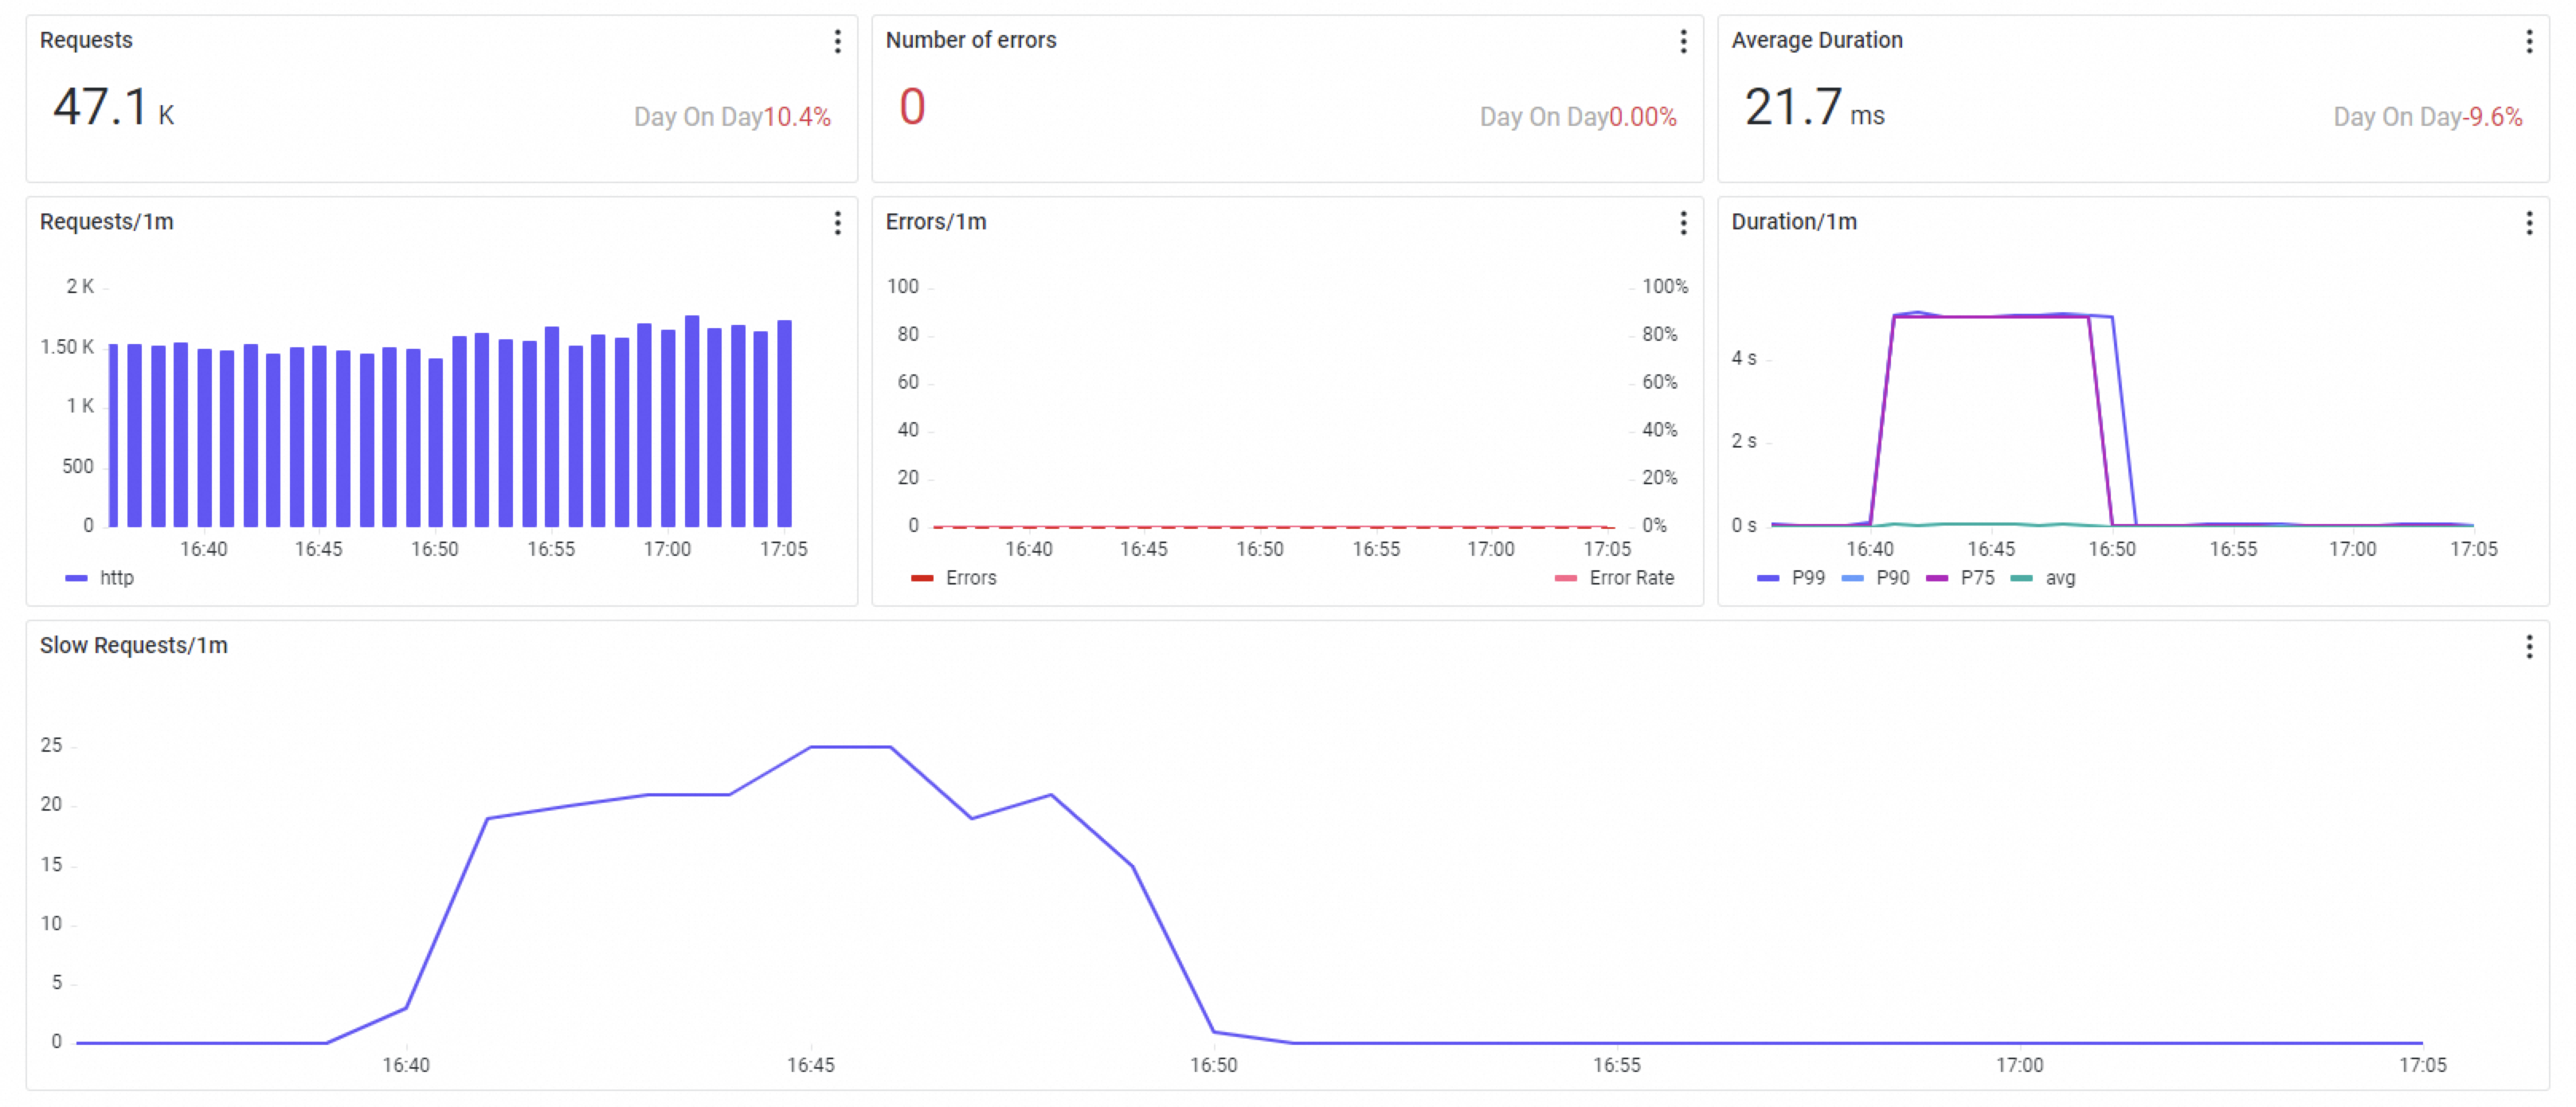The height and width of the screenshot is (1107, 2576).
Task: Open Average Duration panel three-dot menu
Action: 2529,41
